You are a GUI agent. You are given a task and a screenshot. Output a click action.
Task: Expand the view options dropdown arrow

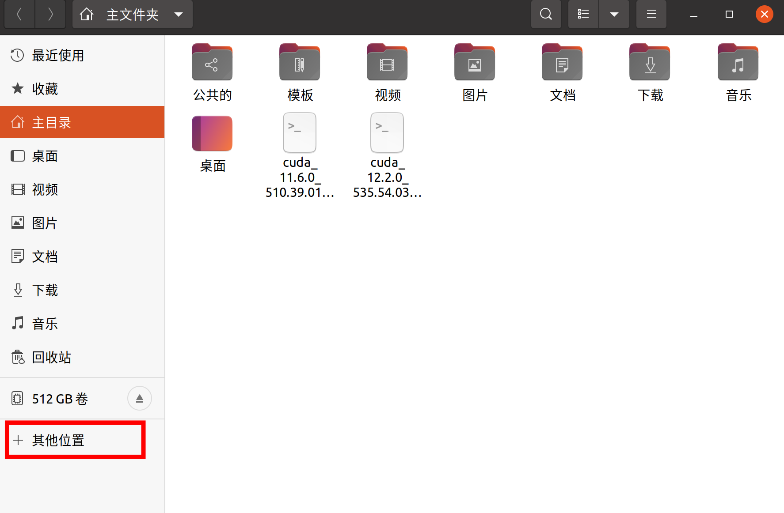tap(614, 14)
